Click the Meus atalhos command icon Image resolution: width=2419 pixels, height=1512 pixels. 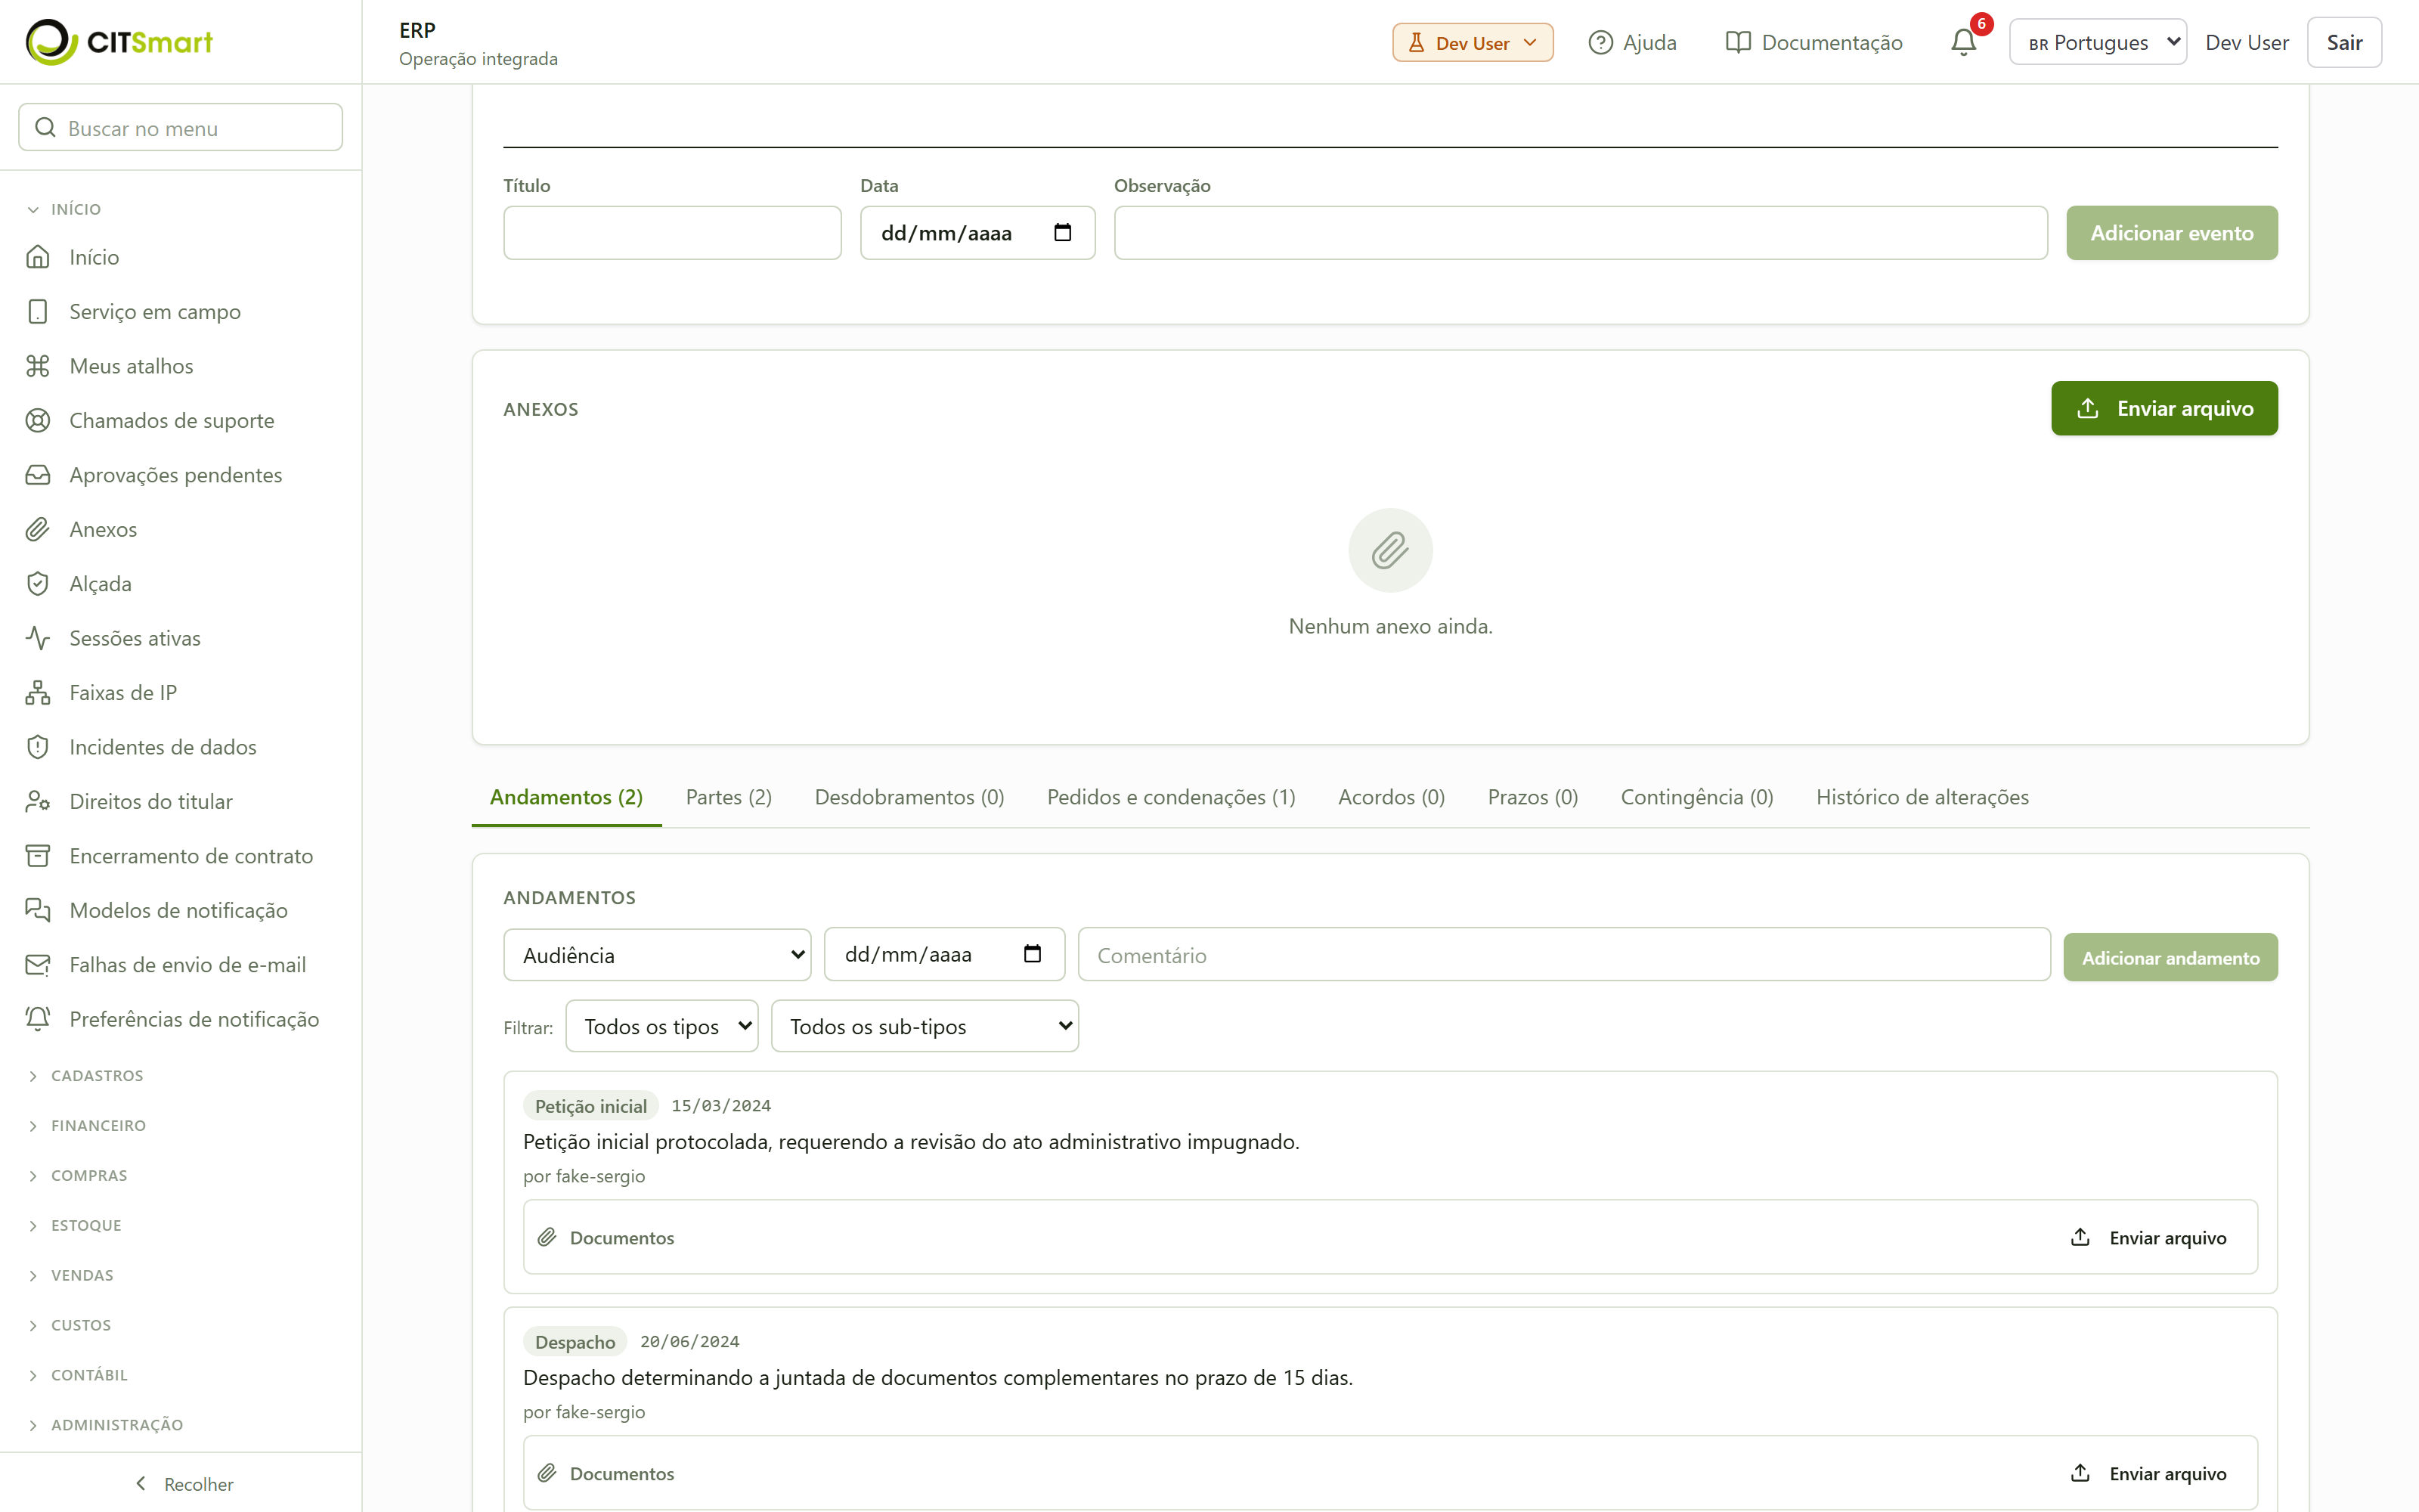[x=38, y=366]
